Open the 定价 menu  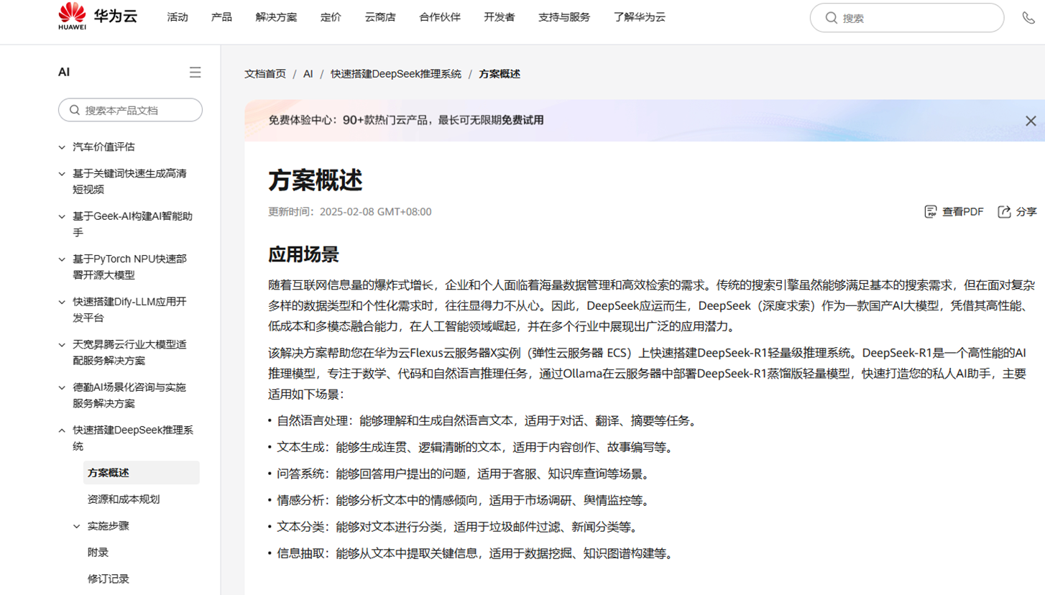(x=331, y=17)
